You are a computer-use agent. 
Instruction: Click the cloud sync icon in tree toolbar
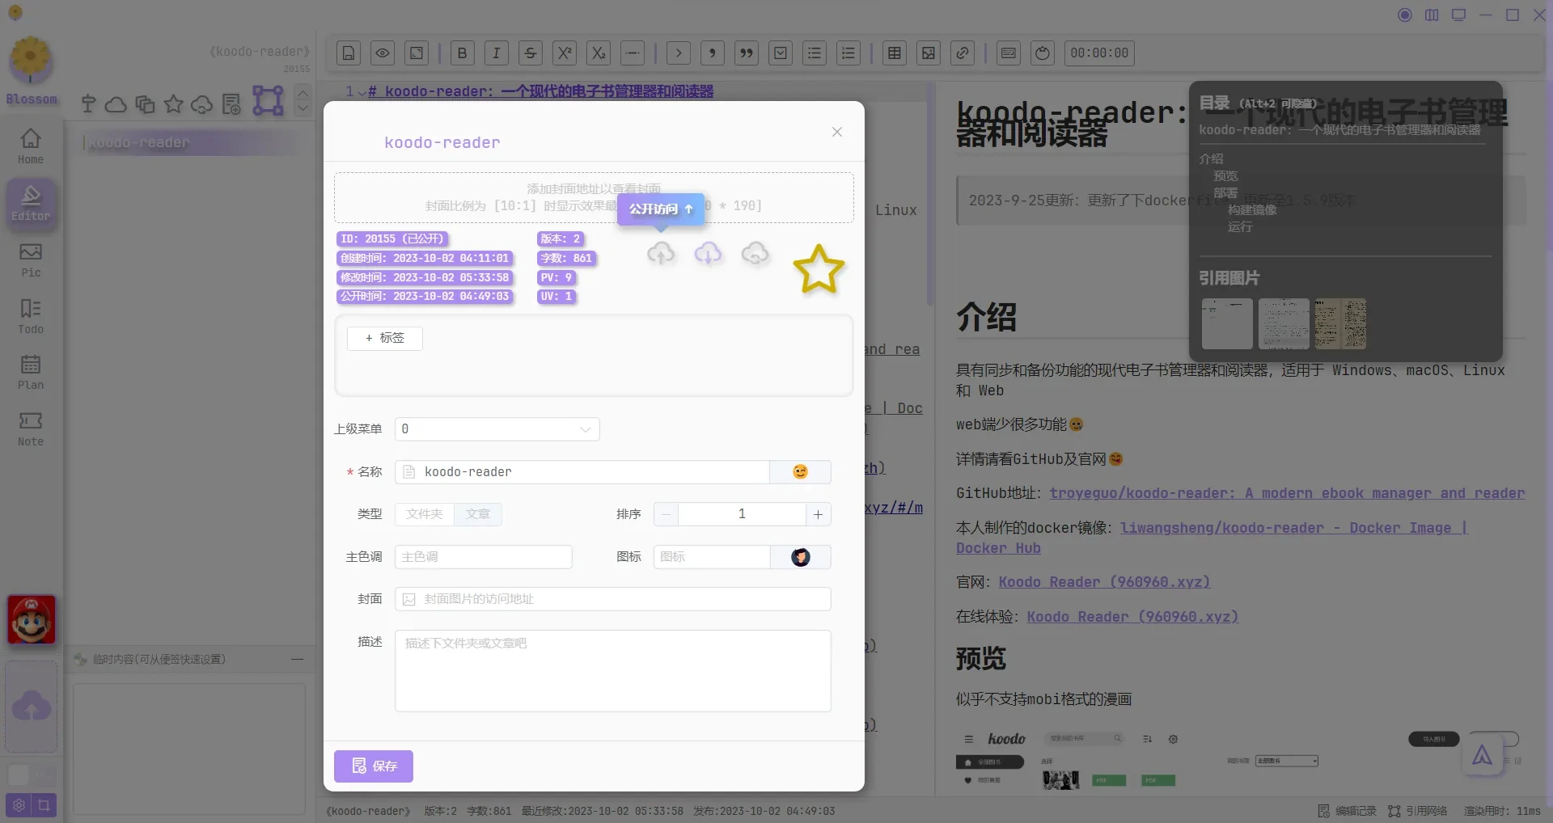202,104
